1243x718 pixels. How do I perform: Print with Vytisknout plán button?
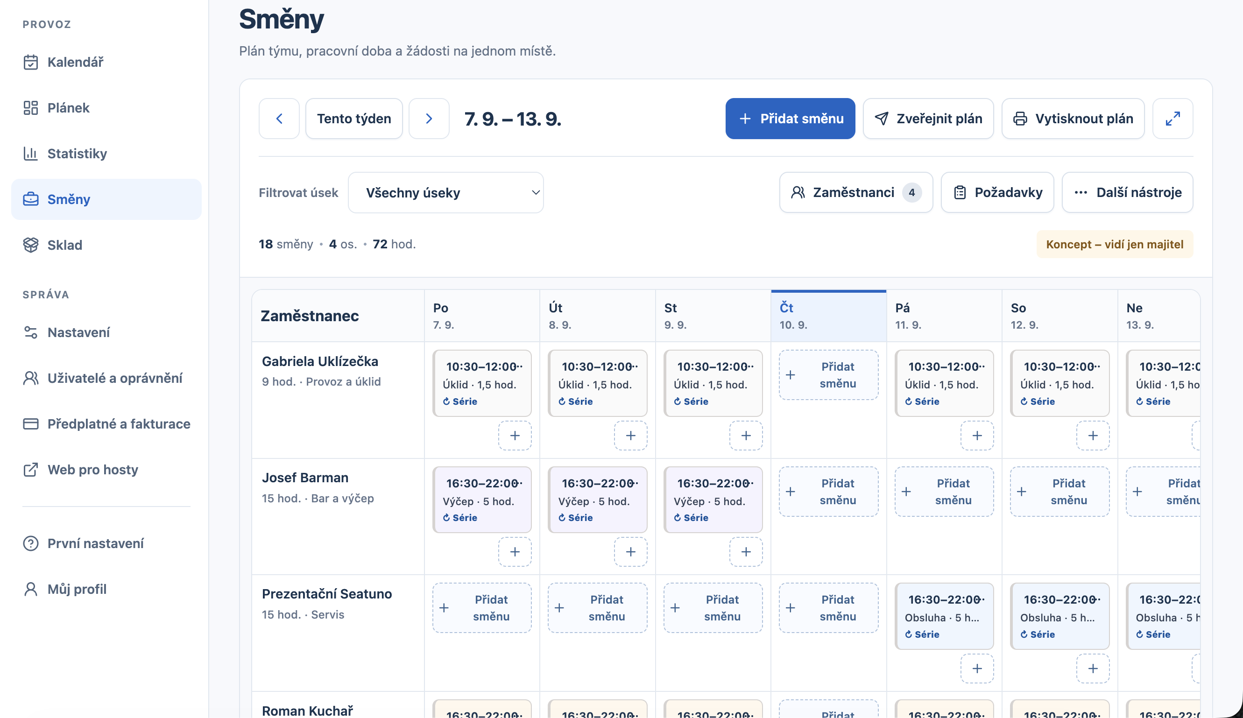pos(1073,119)
